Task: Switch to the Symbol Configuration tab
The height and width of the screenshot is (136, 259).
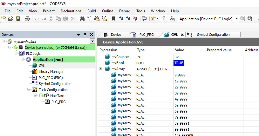Action: [x=213, y=35]
